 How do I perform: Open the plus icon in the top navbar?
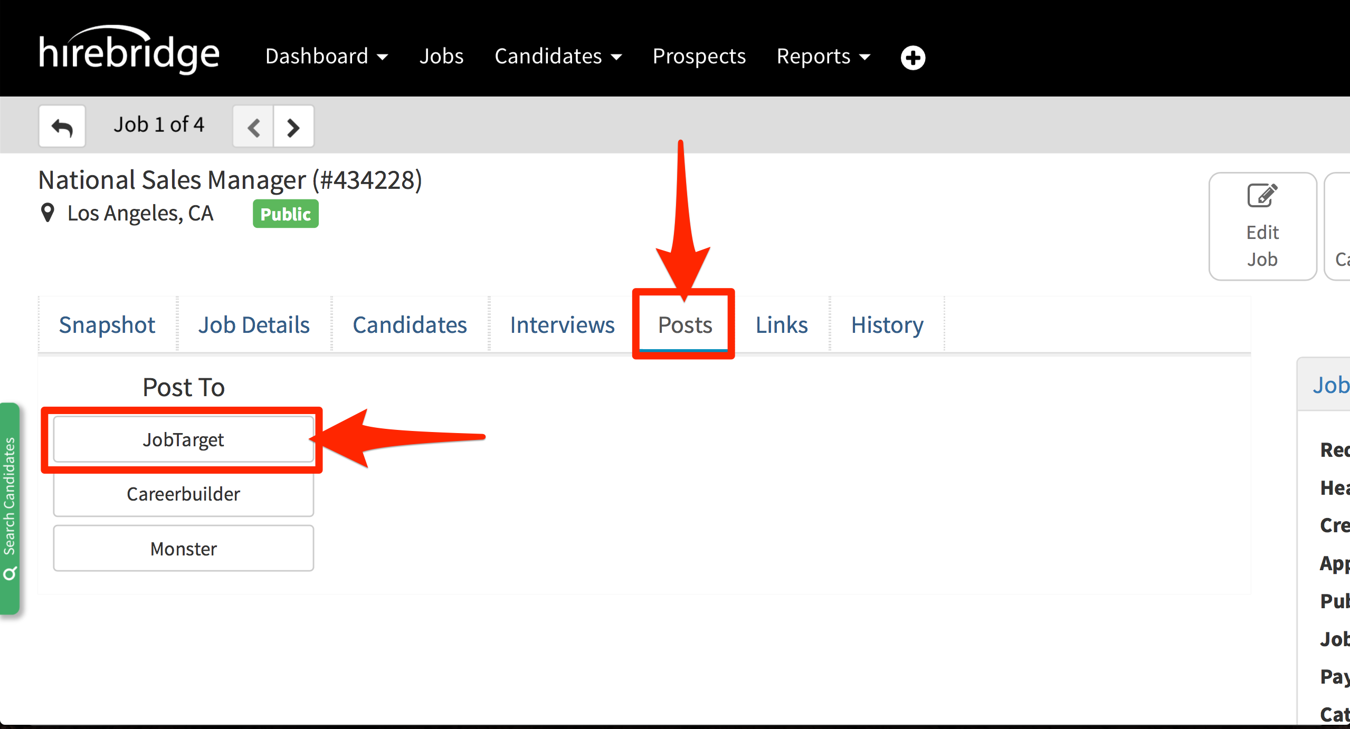[x=912, y=57]
